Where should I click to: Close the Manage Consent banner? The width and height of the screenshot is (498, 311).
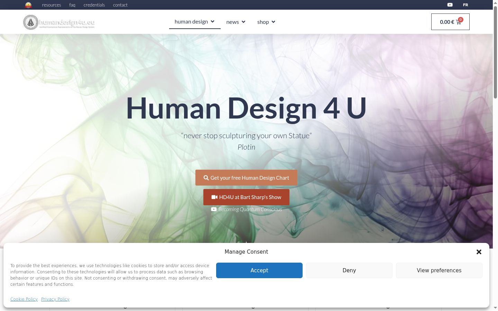[479, 252]
